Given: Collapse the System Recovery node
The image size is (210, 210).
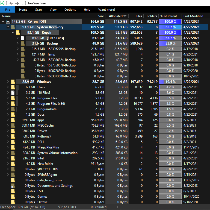Looking at the screenshot, I should 8,27.
